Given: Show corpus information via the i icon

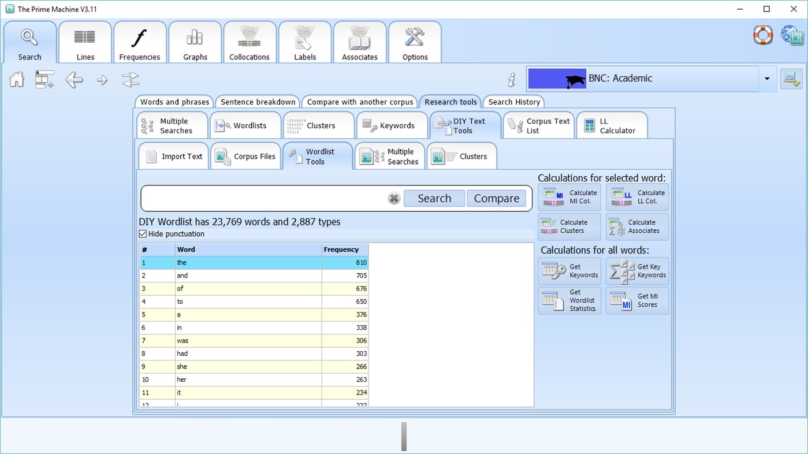Looking at the screenshot, I should [511, 79].
